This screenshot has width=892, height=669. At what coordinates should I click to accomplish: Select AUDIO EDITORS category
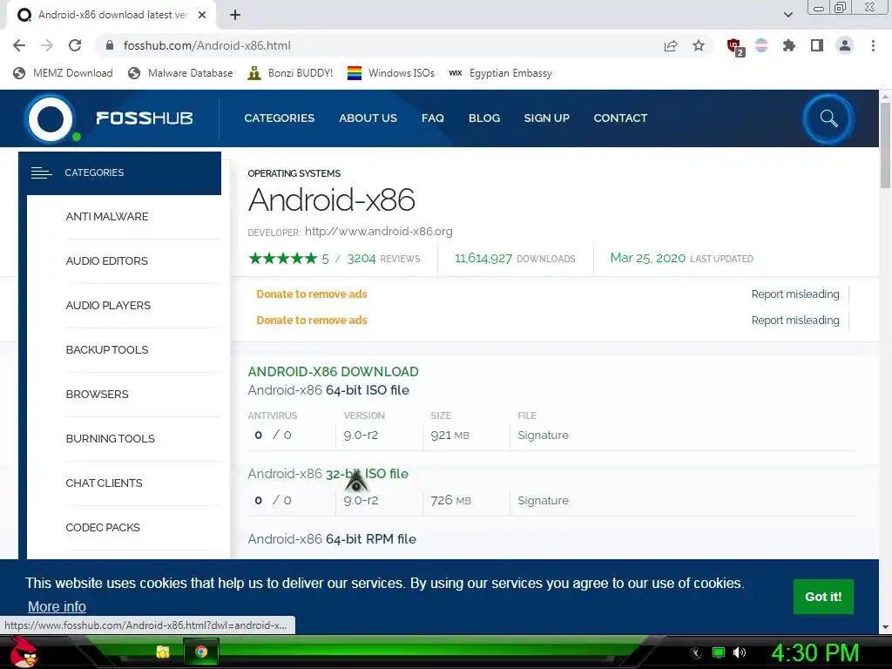(107, 261)
